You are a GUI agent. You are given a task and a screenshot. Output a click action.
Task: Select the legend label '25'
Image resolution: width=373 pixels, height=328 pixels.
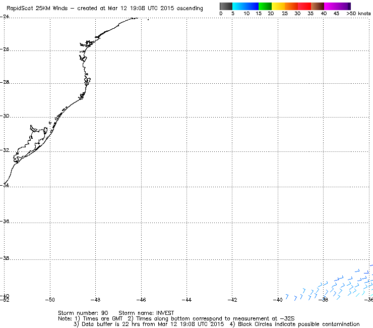coord(285,14)
